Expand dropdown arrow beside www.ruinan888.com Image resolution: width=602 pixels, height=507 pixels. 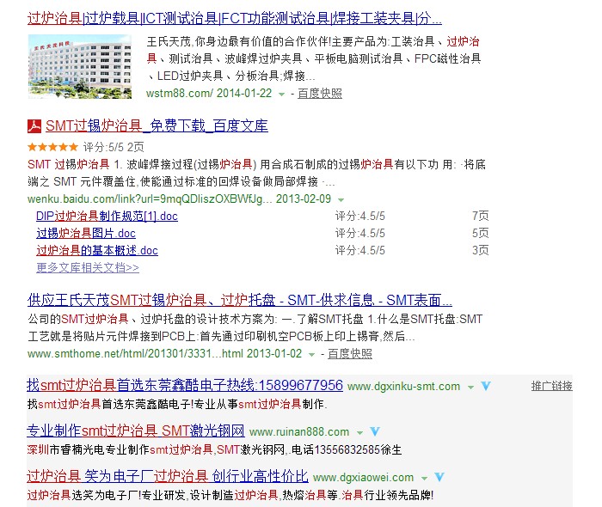[359, 433]
